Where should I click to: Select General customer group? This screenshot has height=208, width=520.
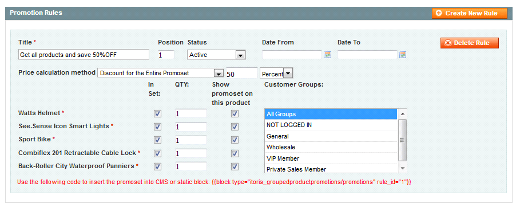click(331, 136)
